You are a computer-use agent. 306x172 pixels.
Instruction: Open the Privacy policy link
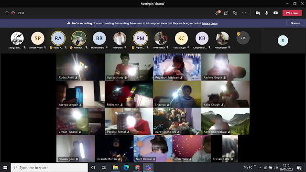(x=209, y=23)
